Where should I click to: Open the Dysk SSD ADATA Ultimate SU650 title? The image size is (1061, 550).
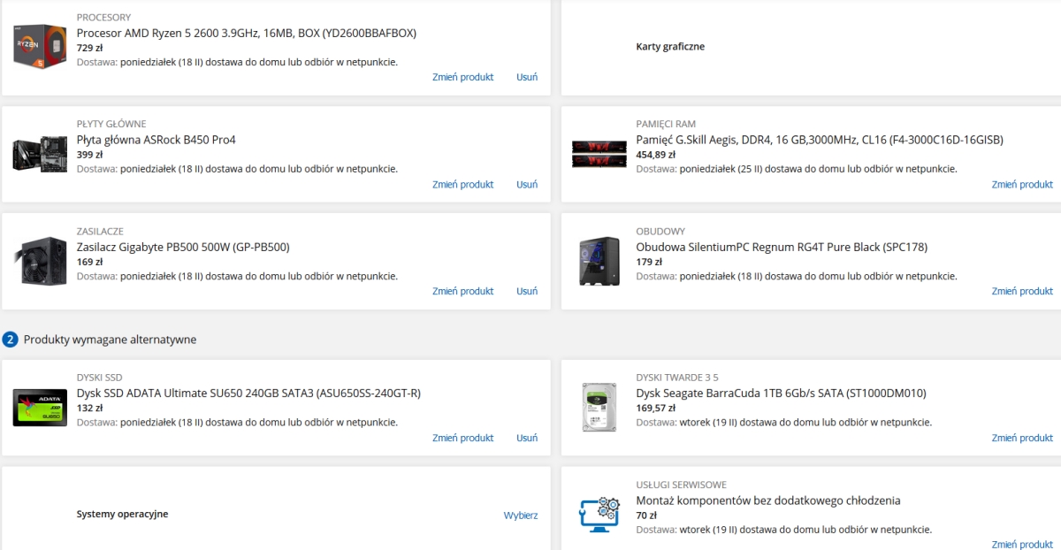point(248,393)
